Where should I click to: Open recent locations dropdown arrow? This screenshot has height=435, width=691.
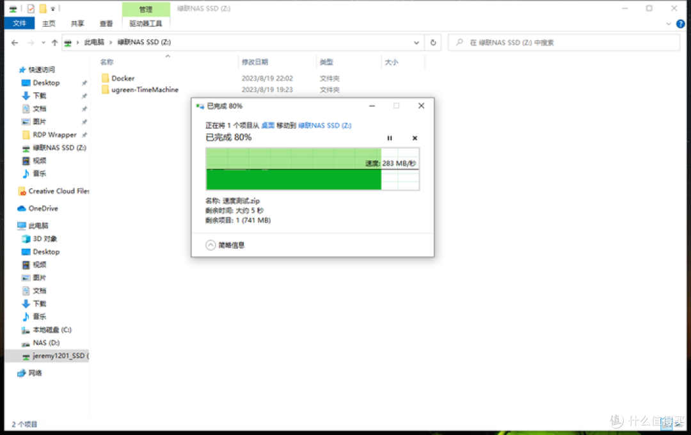pos(44,43)
